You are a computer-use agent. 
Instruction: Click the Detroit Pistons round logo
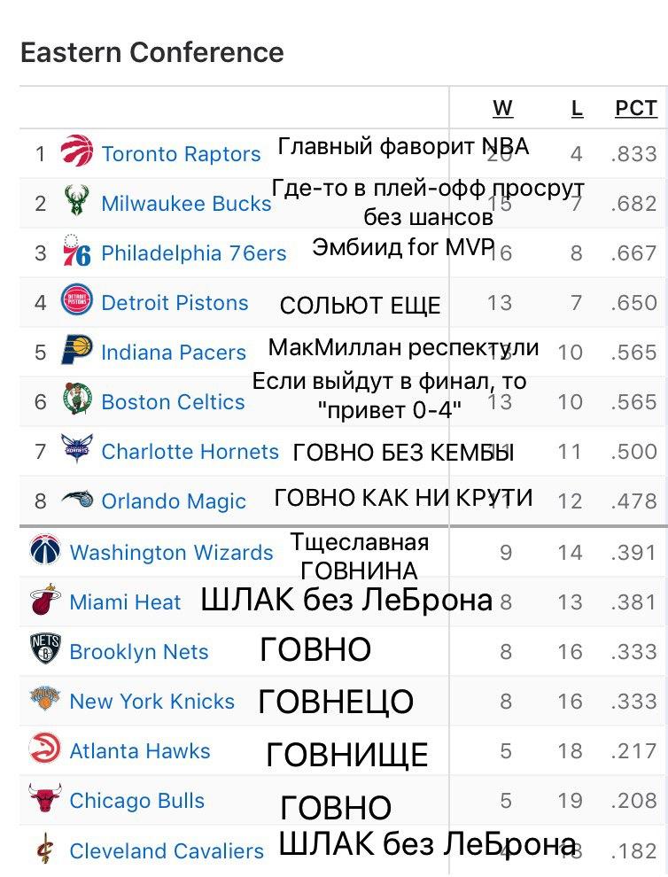pyautogui.click(x=77, y=299)
